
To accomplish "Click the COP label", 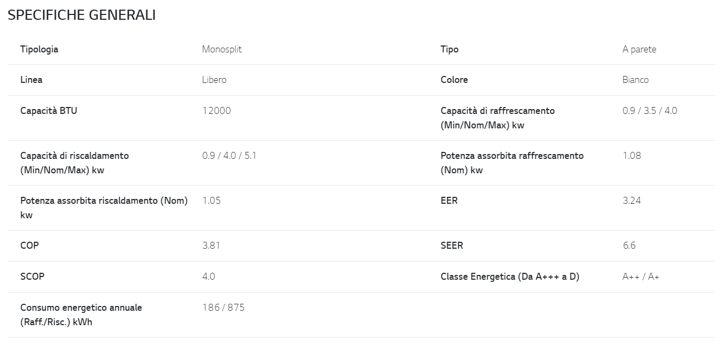I will (29, 245).
